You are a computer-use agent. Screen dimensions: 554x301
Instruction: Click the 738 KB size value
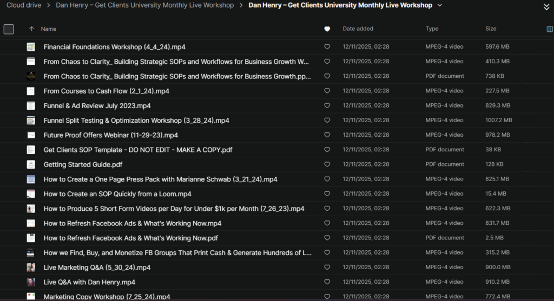494,76
